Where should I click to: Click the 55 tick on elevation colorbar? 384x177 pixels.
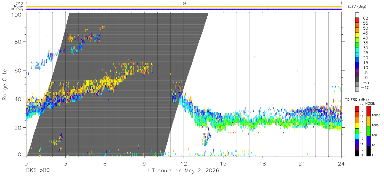[x=366, y=23]
